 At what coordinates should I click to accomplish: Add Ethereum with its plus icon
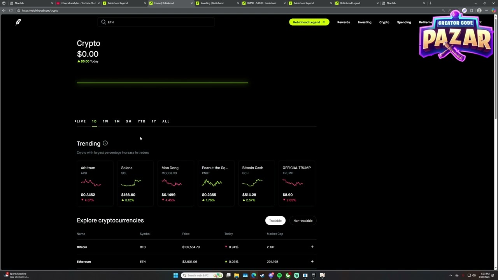pos(312,262)
